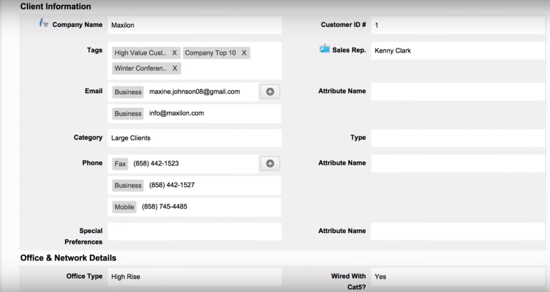Image resolution: width=550 pixels, height=292 pixels.
Task: Add another phone number with the plus button
Action: click(x=270, y=163)
